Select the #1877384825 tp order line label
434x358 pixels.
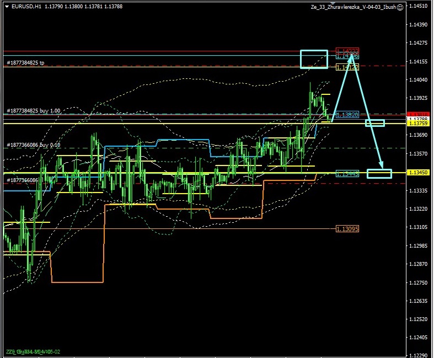click(25, 63)
